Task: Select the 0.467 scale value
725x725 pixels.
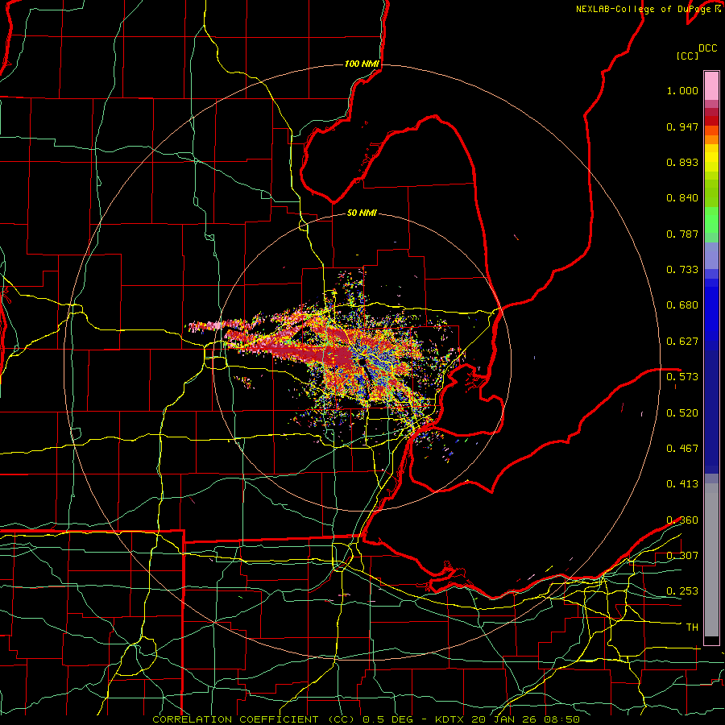Action: click(682, 449)
